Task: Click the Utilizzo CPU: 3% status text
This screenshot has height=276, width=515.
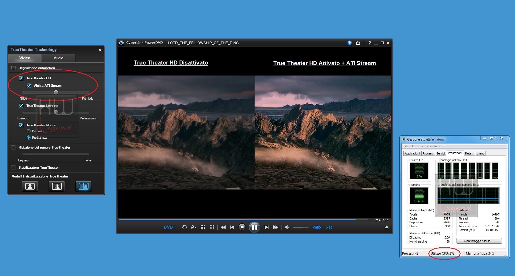Action: [442, 254]
